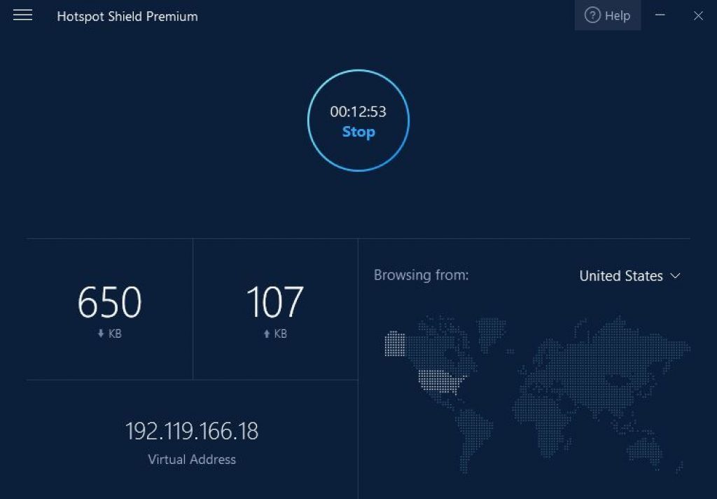The height and width of the screenshot is (499, 717).
Task: Click highlighted Alaska region on world map
Action: (x=394, y=343)
